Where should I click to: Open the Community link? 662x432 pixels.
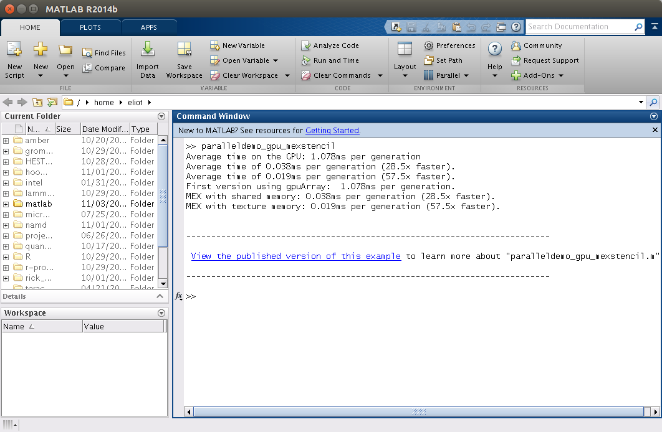(537, 45)
